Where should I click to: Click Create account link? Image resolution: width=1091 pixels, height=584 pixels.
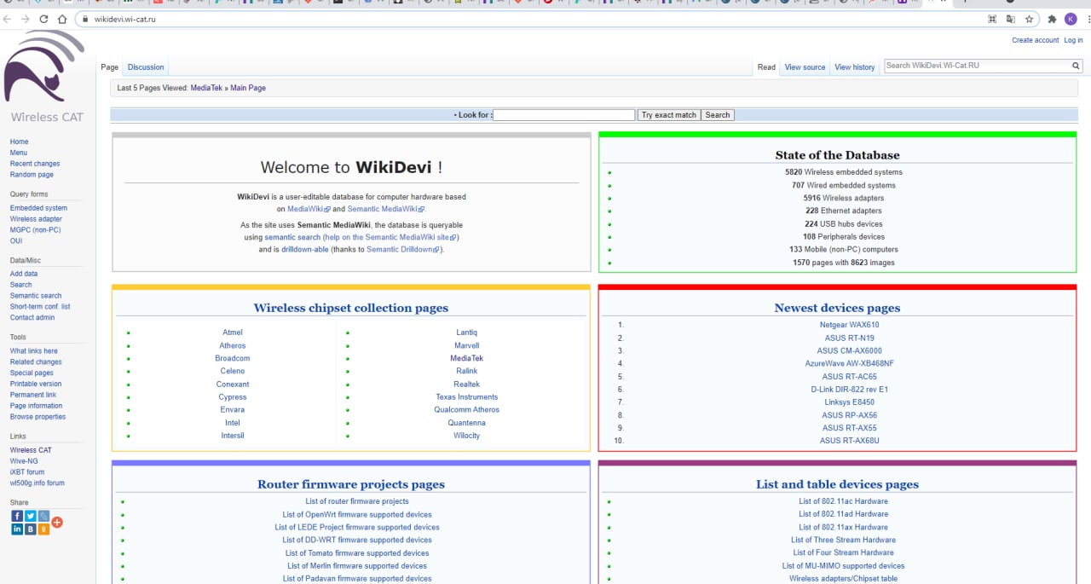1035,40
